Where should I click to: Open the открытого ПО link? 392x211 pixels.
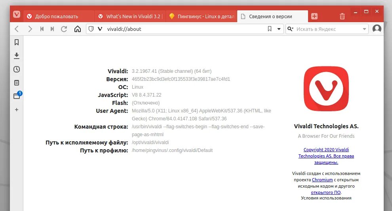point(326,192)
